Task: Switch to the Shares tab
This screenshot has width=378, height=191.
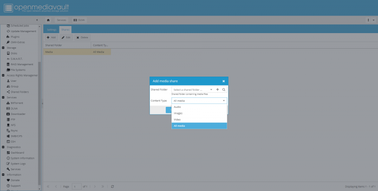Action: tap(65, 30)
